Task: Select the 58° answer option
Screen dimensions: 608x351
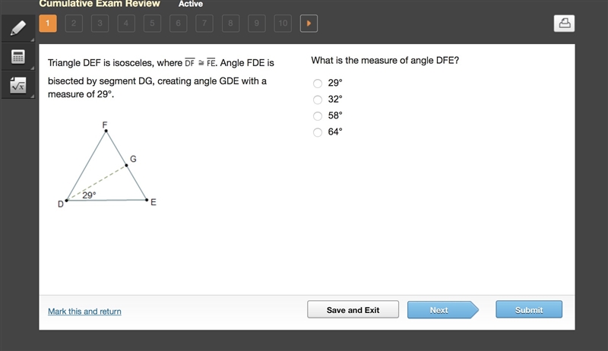Action: coord(318,115)
